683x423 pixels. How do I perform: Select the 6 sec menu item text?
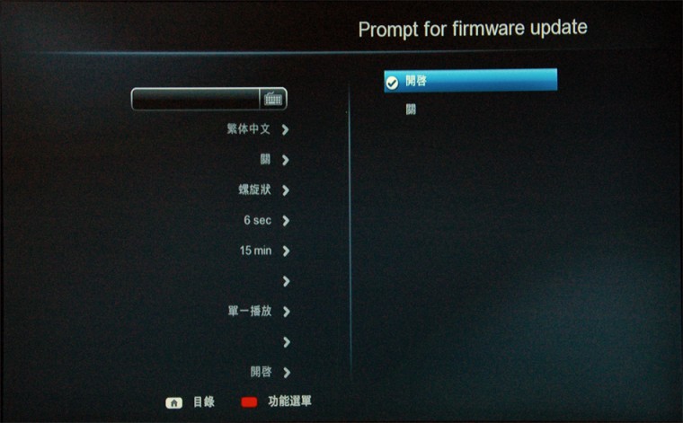257,220
